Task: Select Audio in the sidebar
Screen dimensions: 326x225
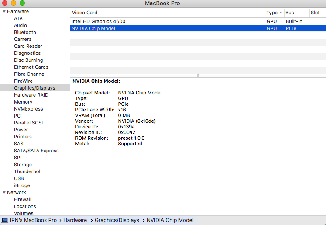Action: 21,25
